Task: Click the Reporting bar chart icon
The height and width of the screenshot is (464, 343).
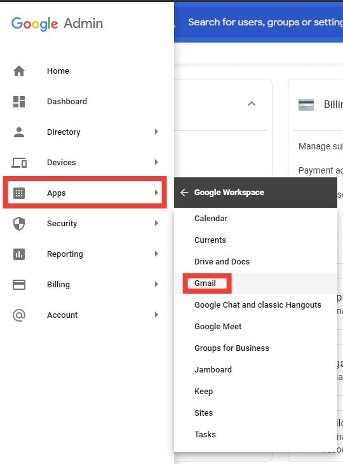Action: [x=19, y=254]
